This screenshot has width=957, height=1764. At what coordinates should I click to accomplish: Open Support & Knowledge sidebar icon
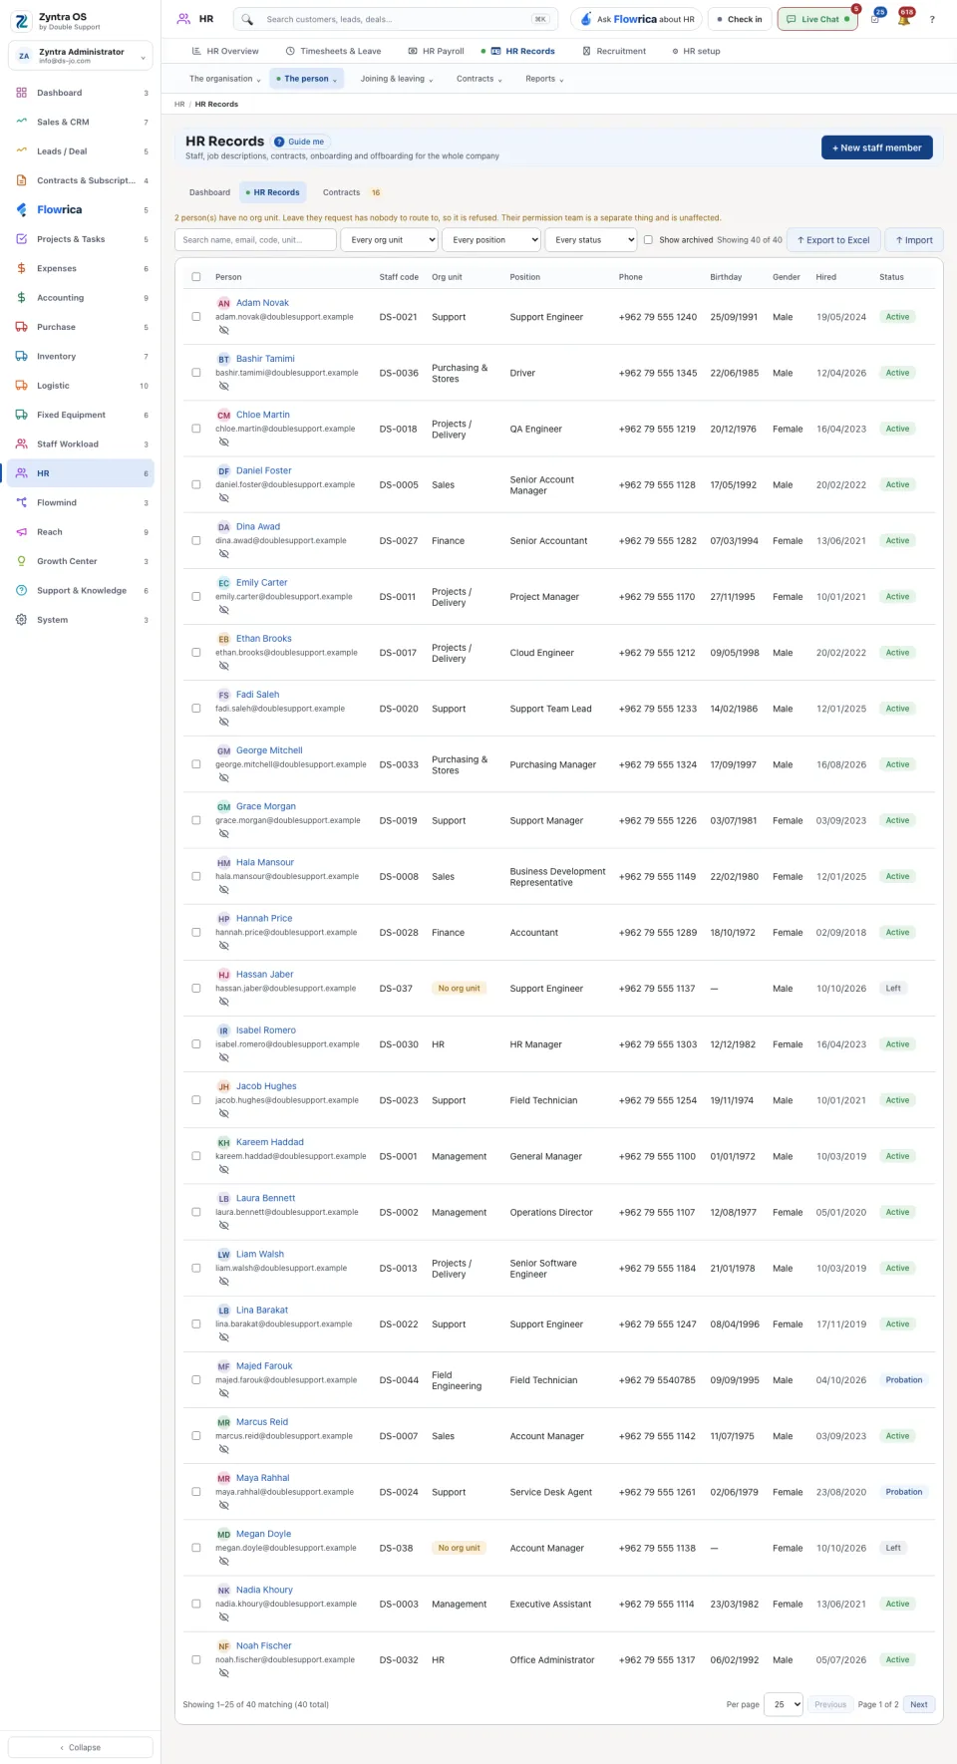pos(21,590)
